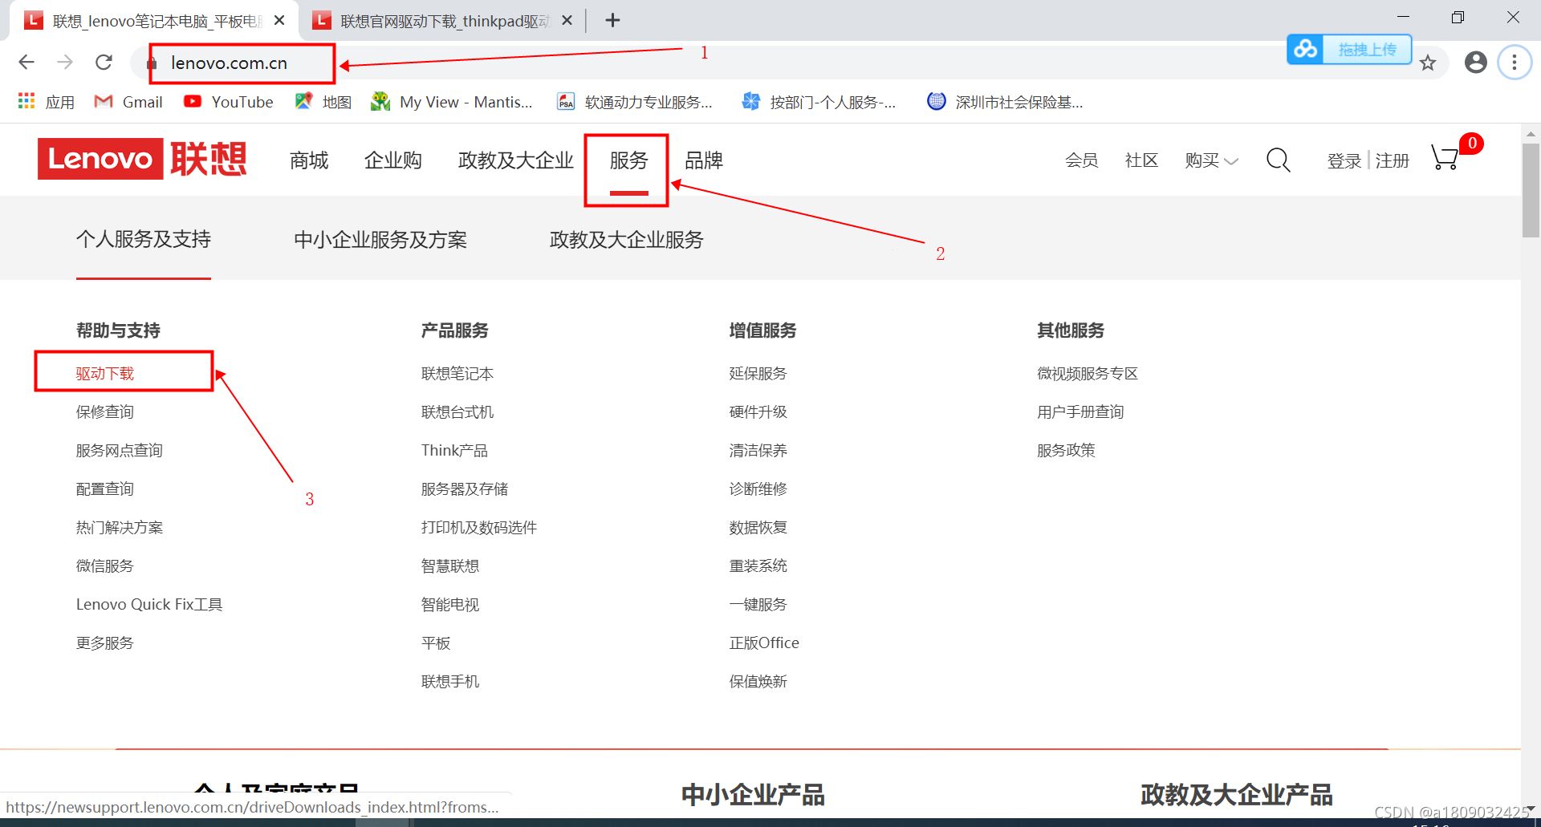This screenshot has height=827, width=1541.
Task: Click the lenovo.com.cn address bar
Action: (x=229, y=63)
